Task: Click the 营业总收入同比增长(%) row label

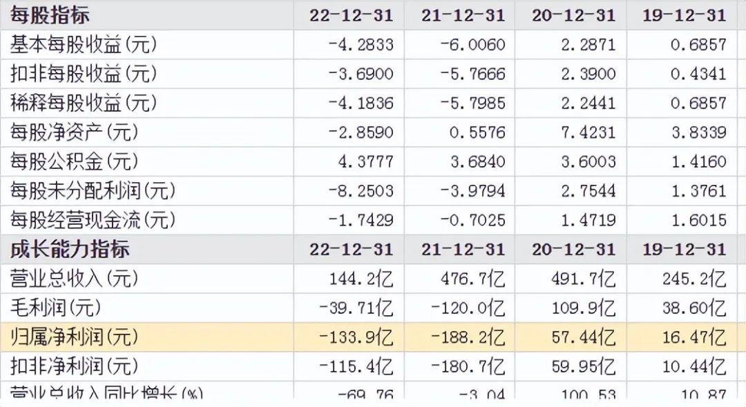Action: click(106, 393)
